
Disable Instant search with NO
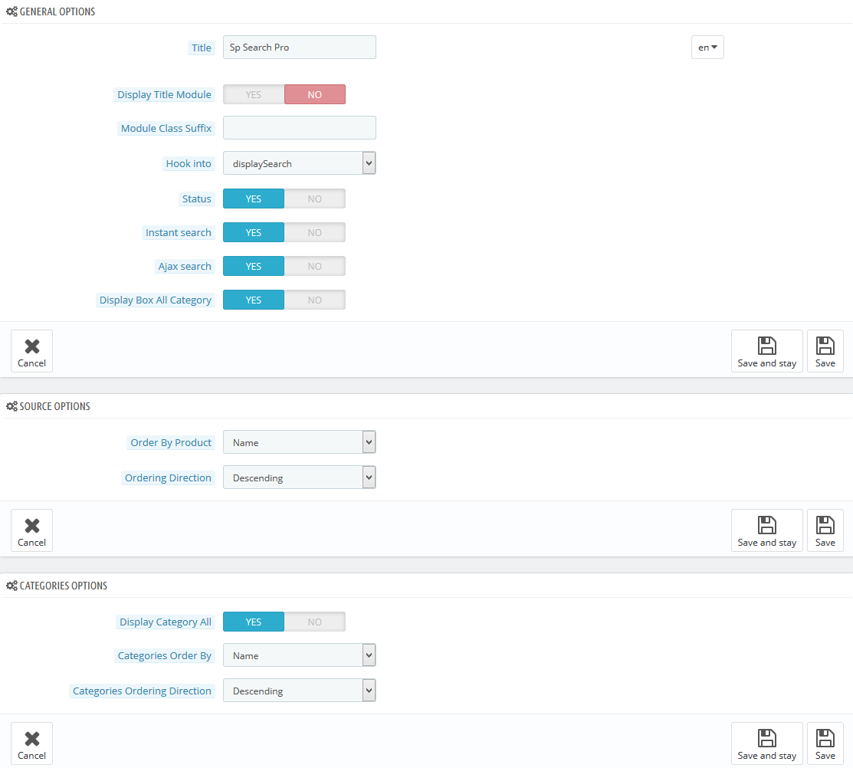(x=314, y=233)
